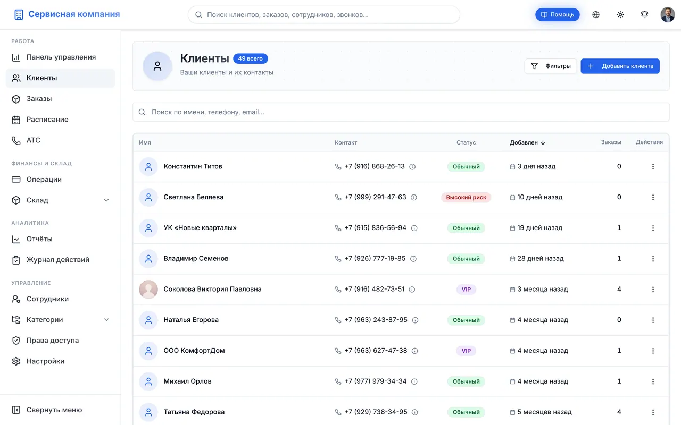The width and height of the screenshot is (681, 425).
Task: Open the notifications bell icon
Action: tap(644, 15)
